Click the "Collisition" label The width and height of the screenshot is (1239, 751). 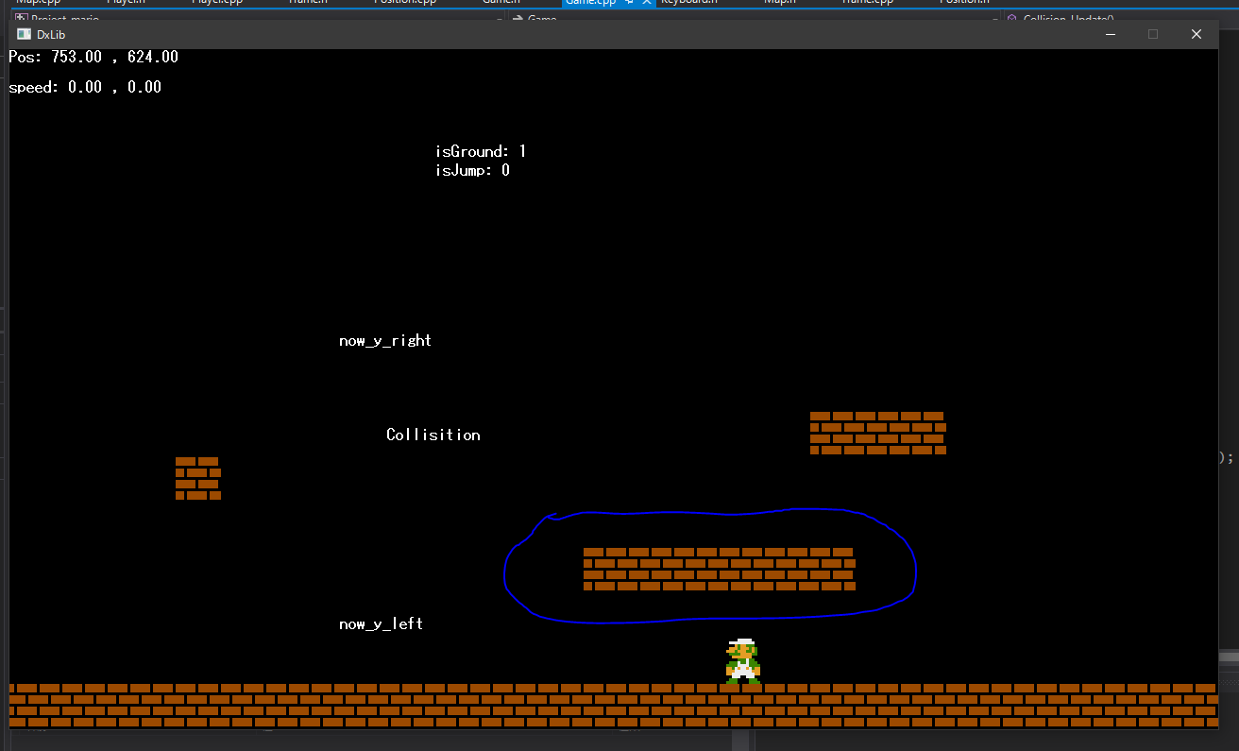click(x=433, y=435)
